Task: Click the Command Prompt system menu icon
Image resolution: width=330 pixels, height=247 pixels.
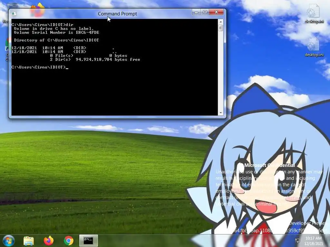Action: coord(14,14)
